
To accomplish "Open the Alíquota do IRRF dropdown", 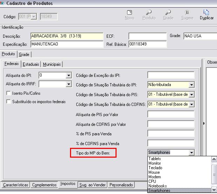I will (x=69, y=84).
